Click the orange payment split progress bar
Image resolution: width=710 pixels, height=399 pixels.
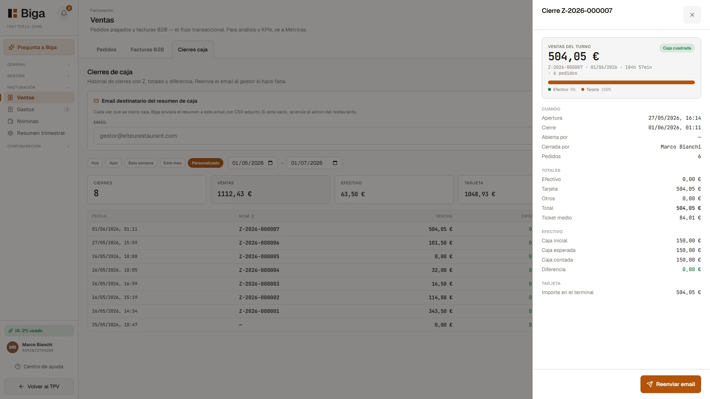[621, 82]
